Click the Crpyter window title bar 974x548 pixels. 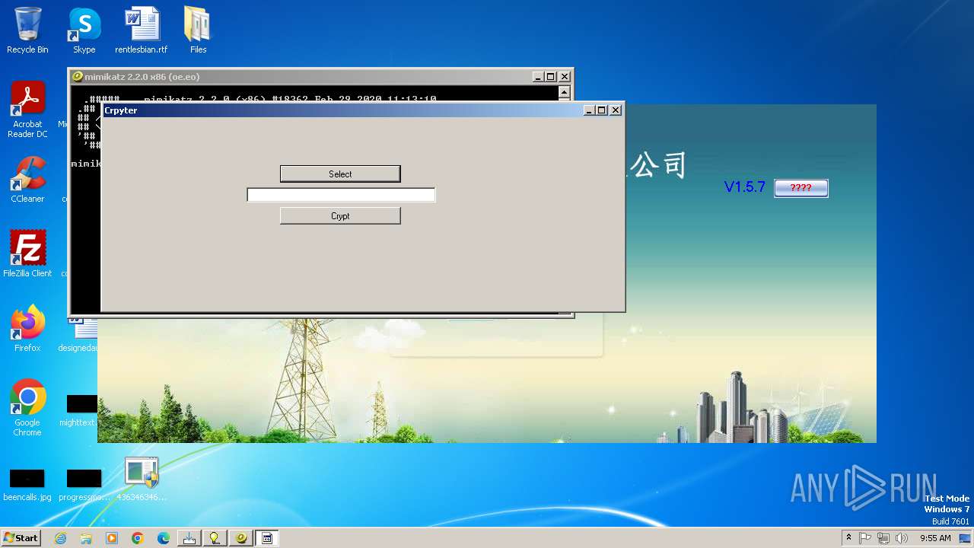click(x=342, y=110)
